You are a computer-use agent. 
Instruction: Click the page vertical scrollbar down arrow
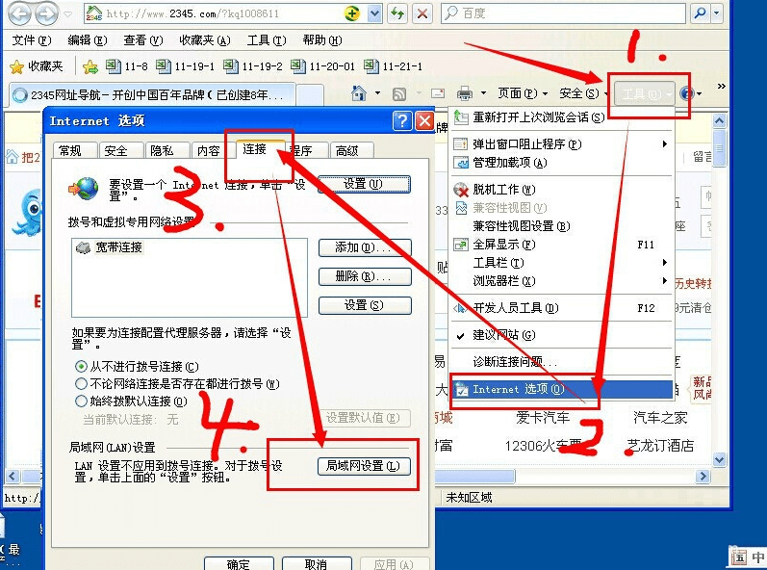coord(719,459)
